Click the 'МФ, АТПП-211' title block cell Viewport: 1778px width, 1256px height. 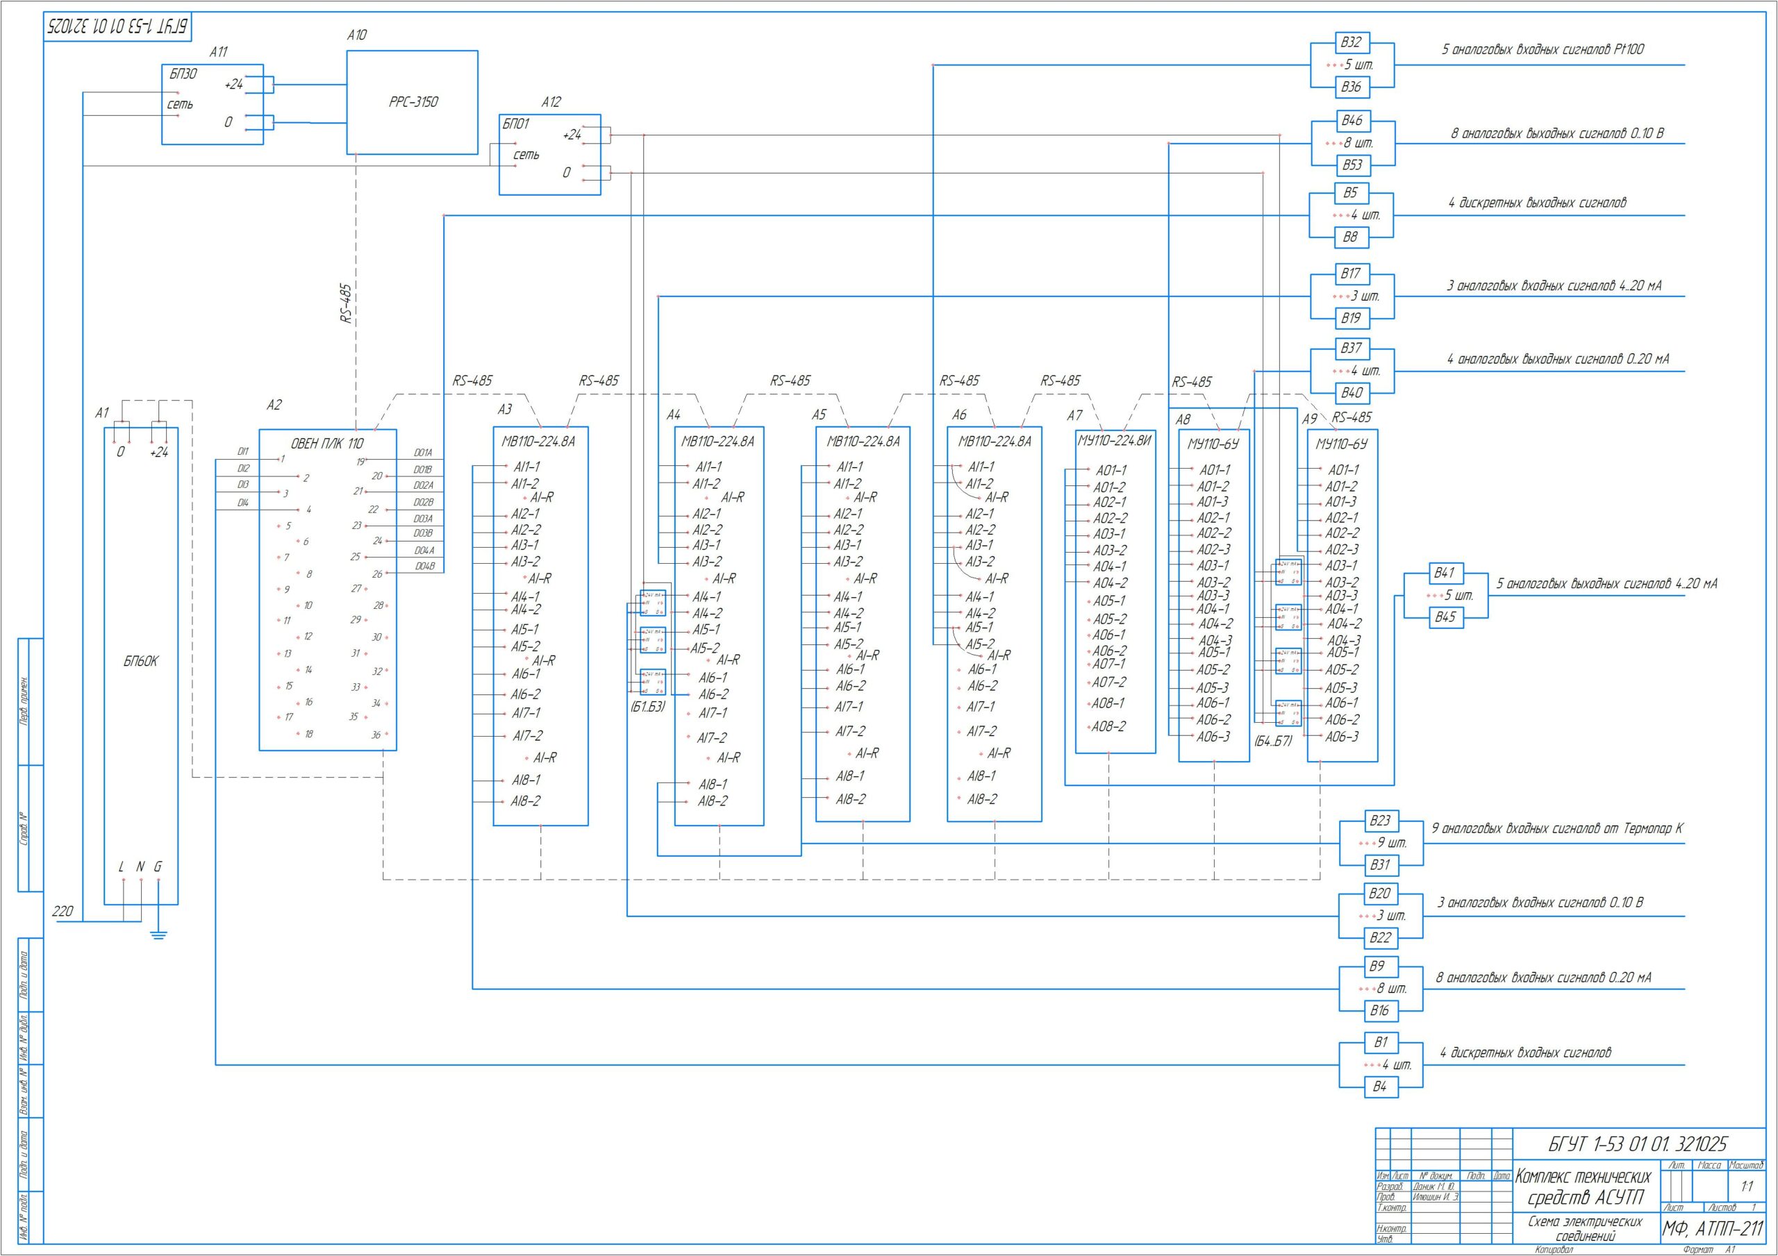(x=1713, y=1229)
